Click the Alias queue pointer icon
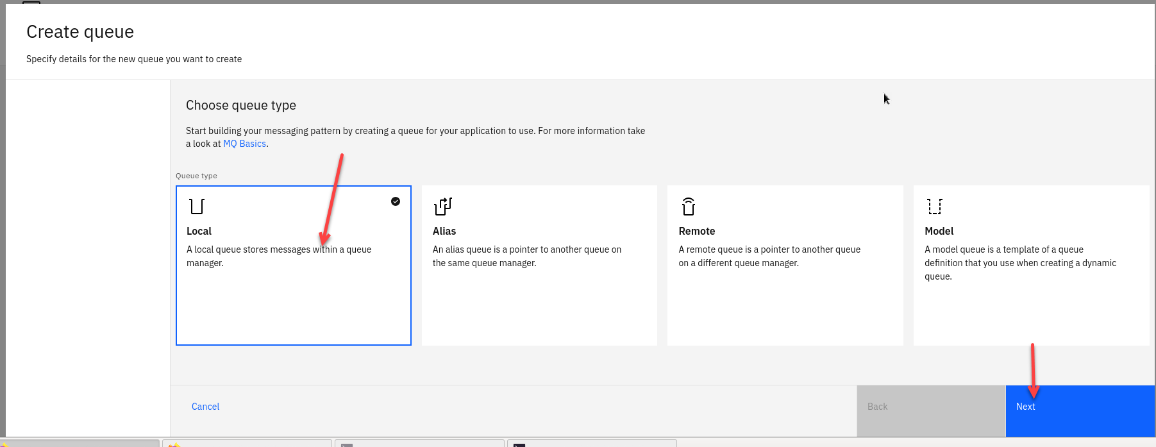The height and width of the screenshot is (447, 1156). click(x=443, y=207)
